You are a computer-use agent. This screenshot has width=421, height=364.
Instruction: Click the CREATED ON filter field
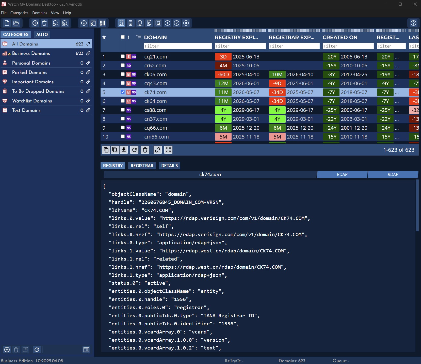(348, 46)
